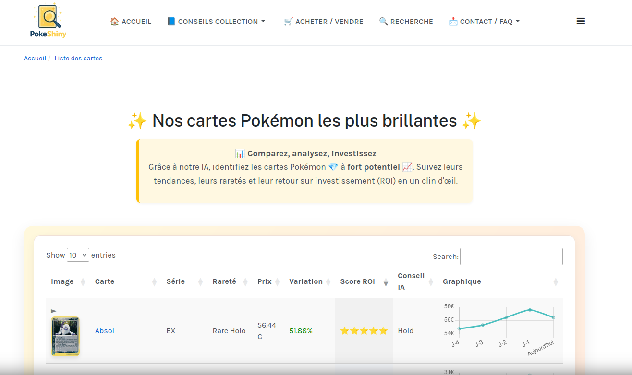Click the Absol card thumbnail image
This screenshot has width=632, height=375.
[65, 336]
